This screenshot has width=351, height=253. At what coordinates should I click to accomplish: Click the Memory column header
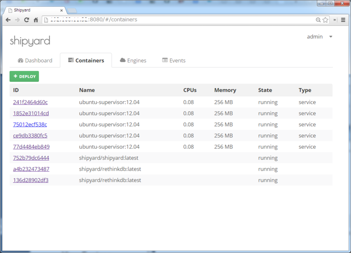[225, 90]
